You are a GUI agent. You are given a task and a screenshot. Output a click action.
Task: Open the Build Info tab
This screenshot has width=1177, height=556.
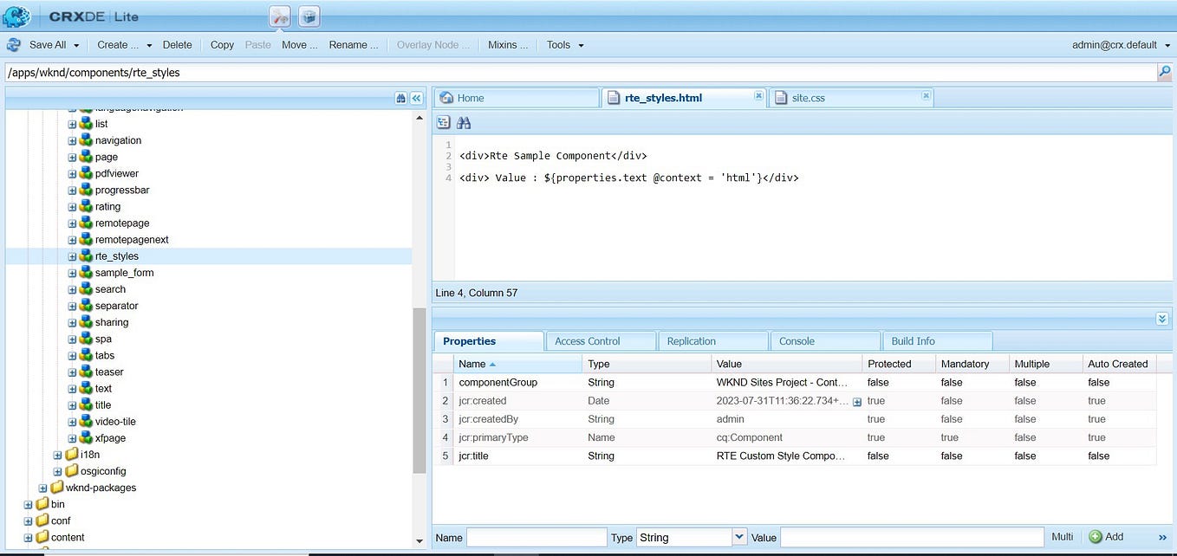[937, 341]
